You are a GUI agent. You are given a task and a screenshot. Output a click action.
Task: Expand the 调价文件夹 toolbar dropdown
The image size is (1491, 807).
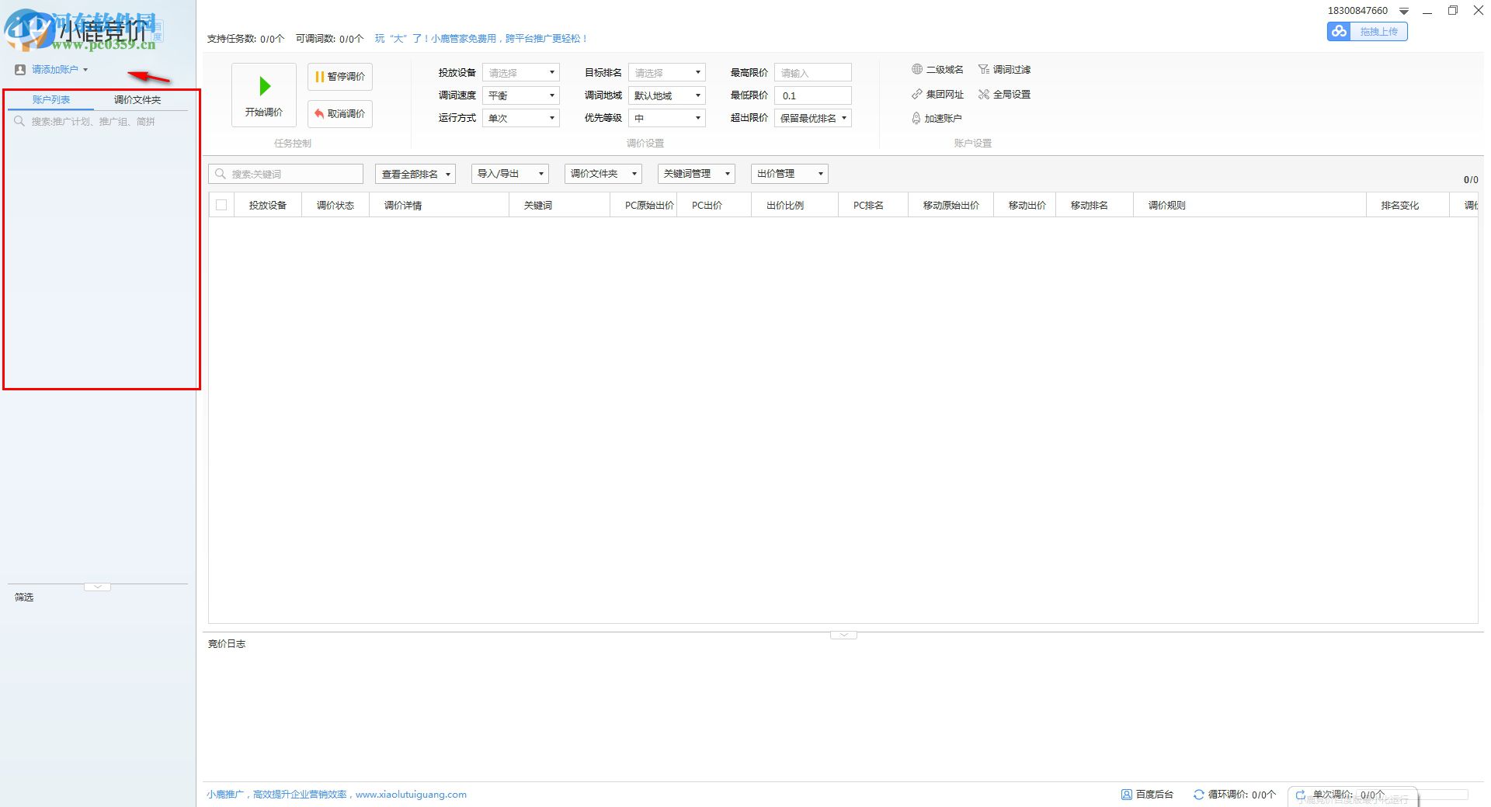point(603,174)
